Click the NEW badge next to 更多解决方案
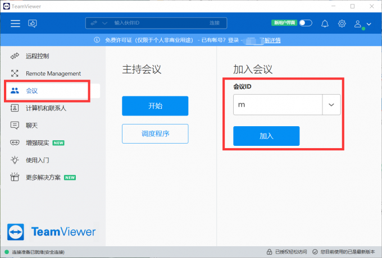Image resolution: width=382 pixels, height=258 pixels. click(x=70, y=177)
